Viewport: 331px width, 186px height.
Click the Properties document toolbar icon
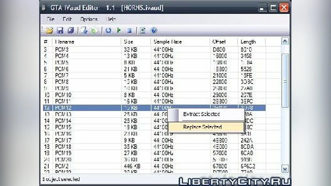coord(142,31)
